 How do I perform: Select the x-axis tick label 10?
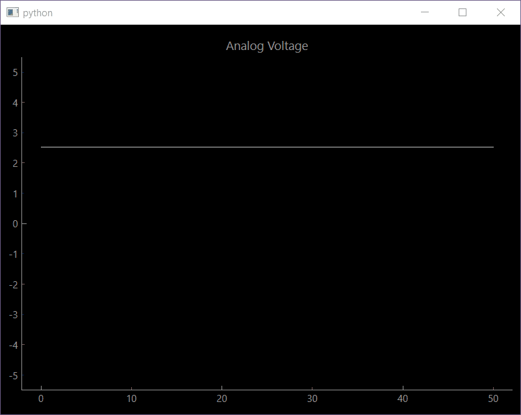click(131, 399)
